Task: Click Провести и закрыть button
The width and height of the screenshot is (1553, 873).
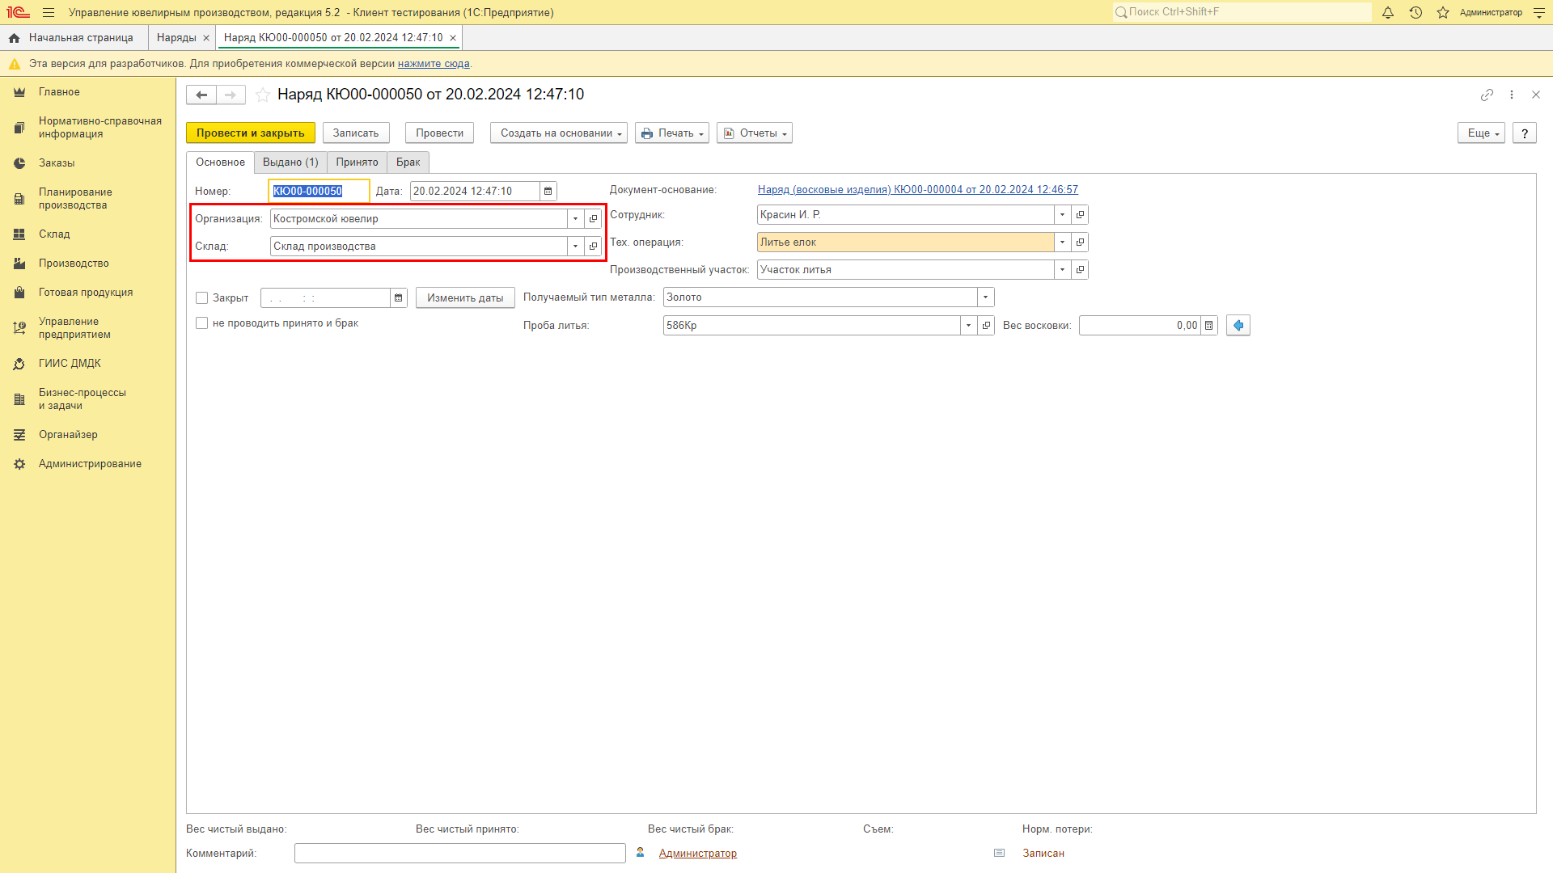Action: point(251,133)
